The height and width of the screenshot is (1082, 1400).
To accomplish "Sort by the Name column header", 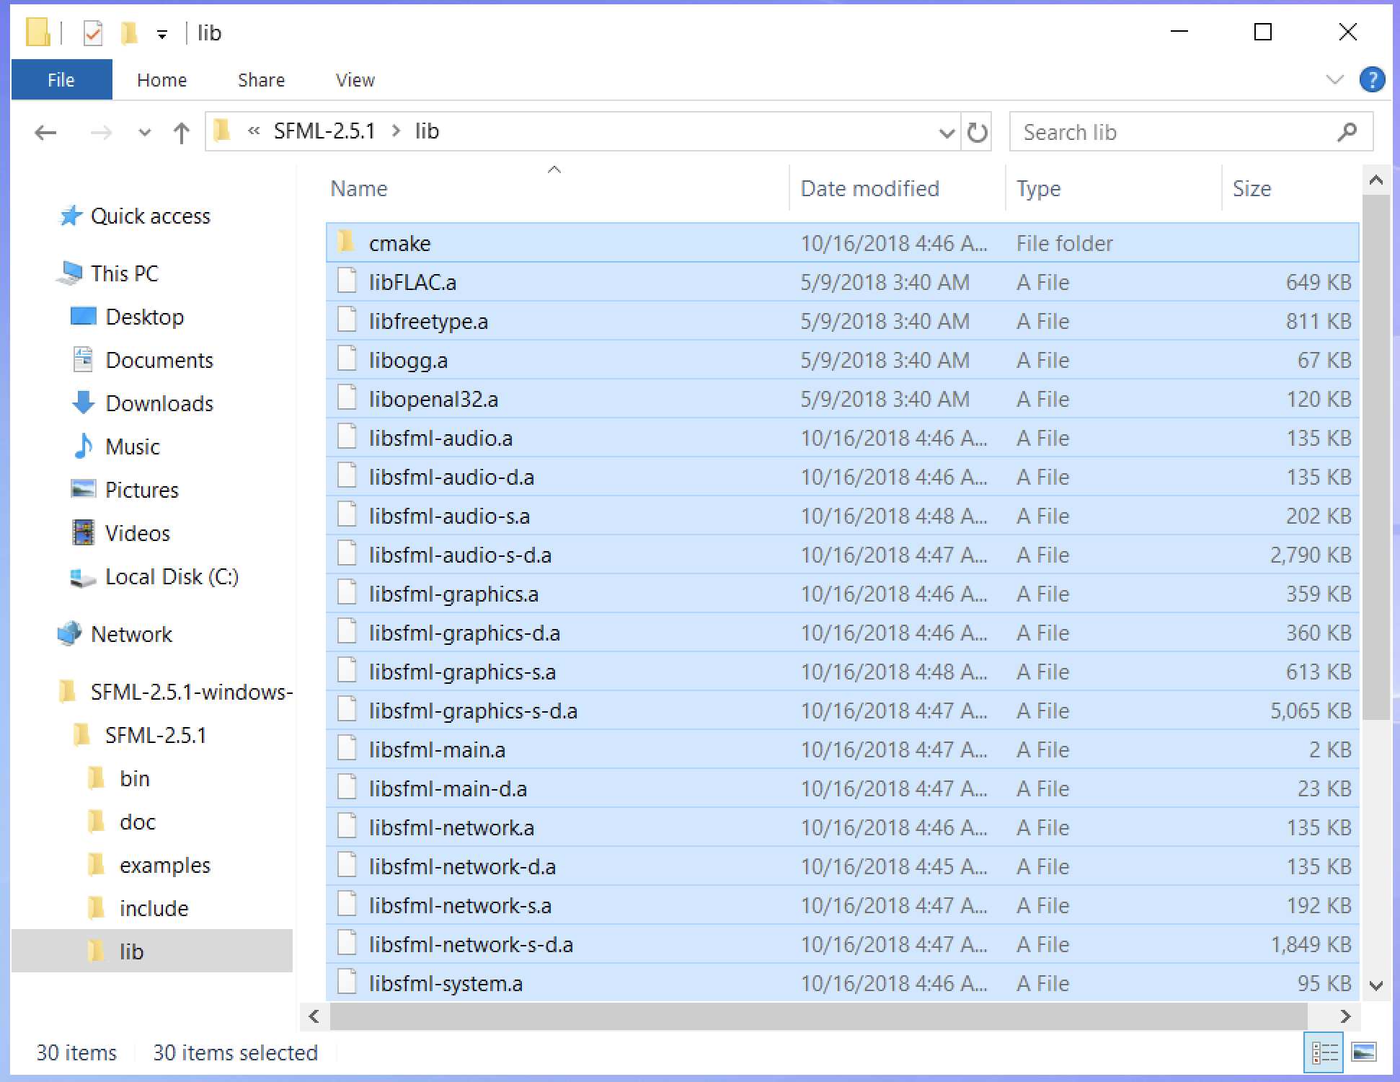I will (x=359, y=188).
